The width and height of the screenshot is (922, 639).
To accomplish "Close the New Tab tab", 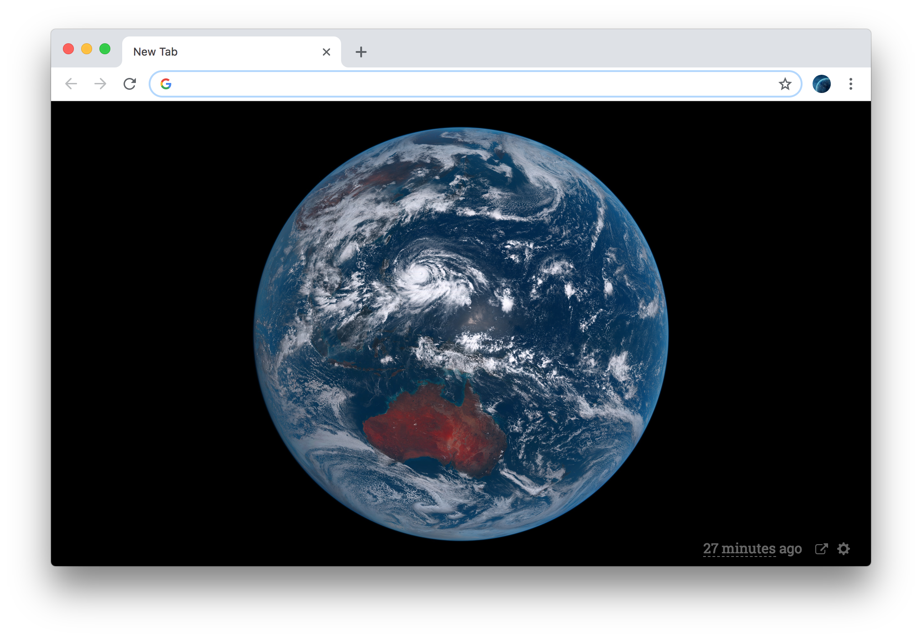I will point(326,52).
